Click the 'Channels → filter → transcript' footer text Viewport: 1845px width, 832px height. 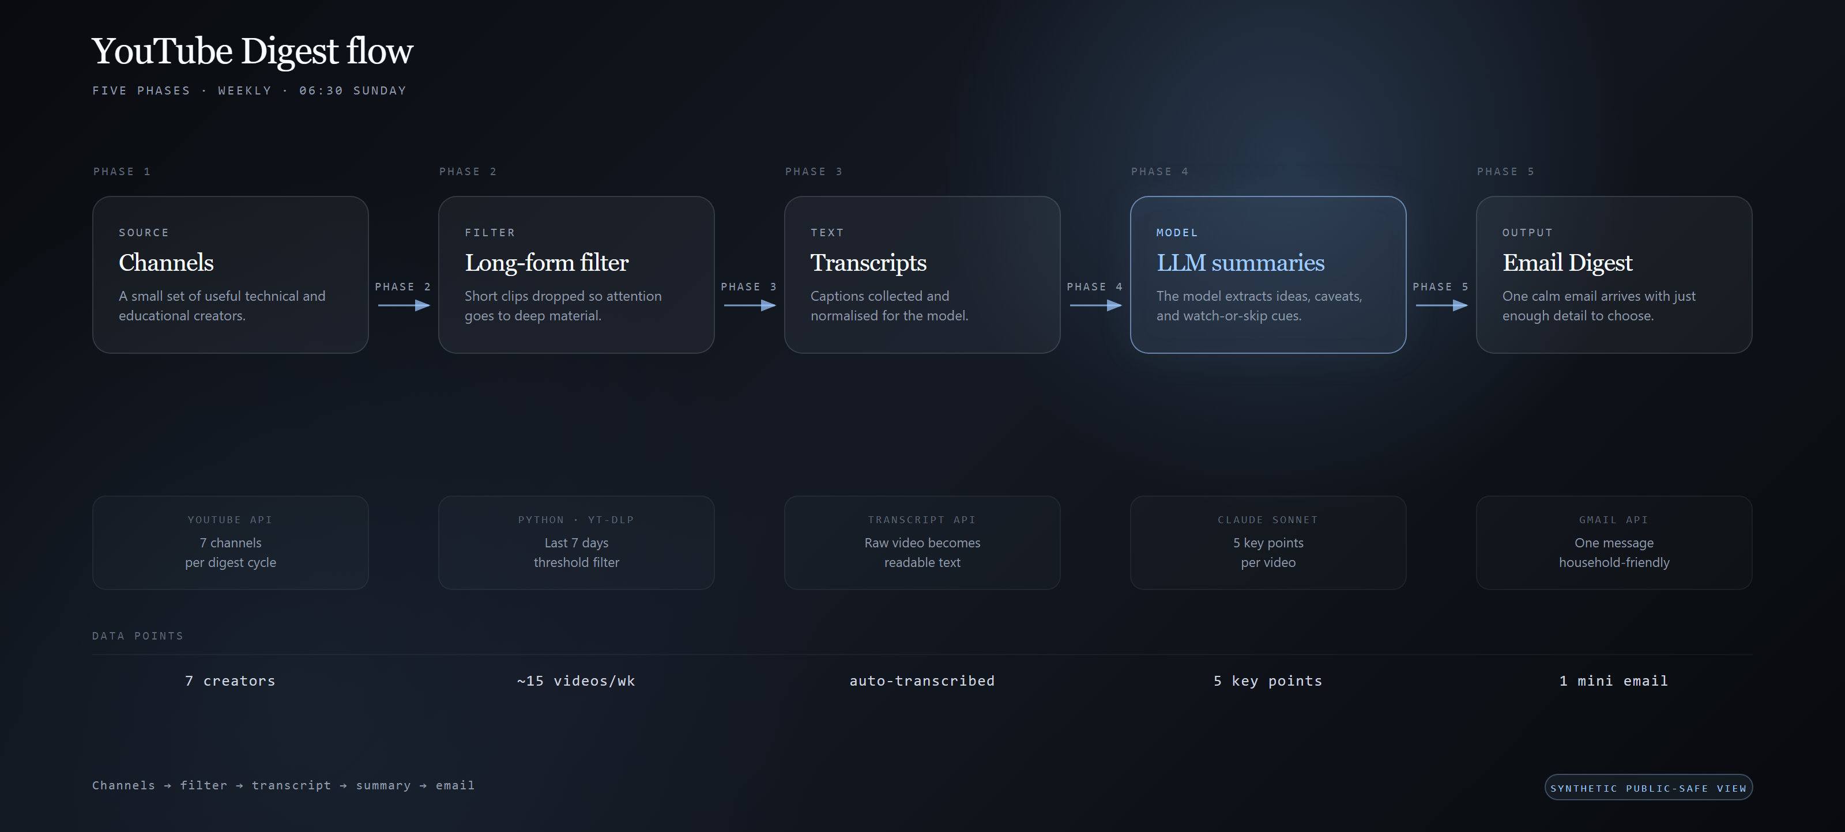[x=283, y=785]
